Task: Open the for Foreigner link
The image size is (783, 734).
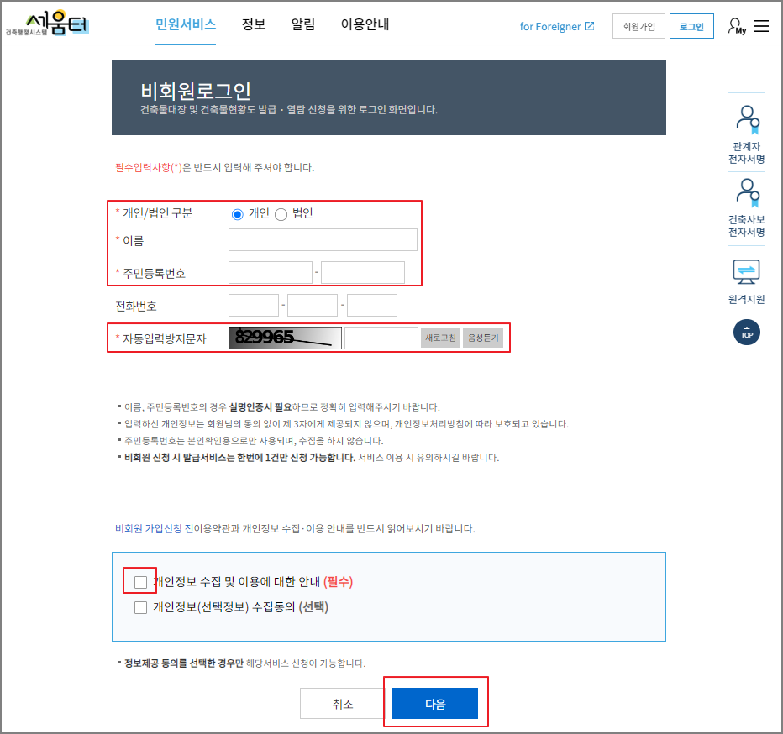Action: 550,26
